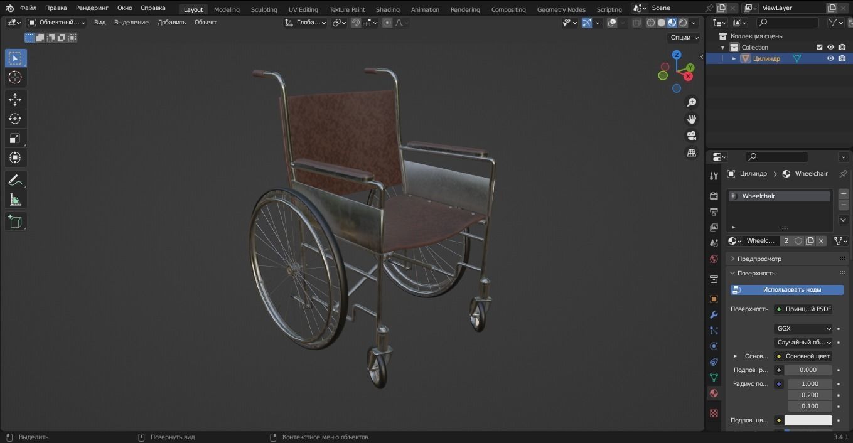Toggle proportional editing in header
Viewport: 853px width, 443px height.
(387, 23)
